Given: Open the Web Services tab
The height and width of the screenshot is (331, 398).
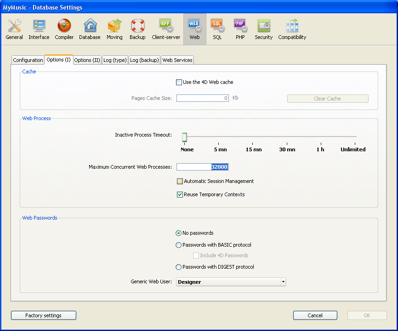Looking at the screenshot, I should click(x=177, y=61).
